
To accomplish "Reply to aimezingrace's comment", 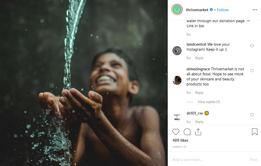I will click(199, 93).
